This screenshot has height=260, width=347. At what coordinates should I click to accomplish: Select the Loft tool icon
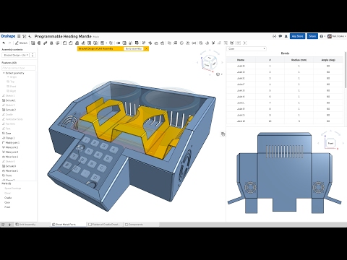pos(51,43)
